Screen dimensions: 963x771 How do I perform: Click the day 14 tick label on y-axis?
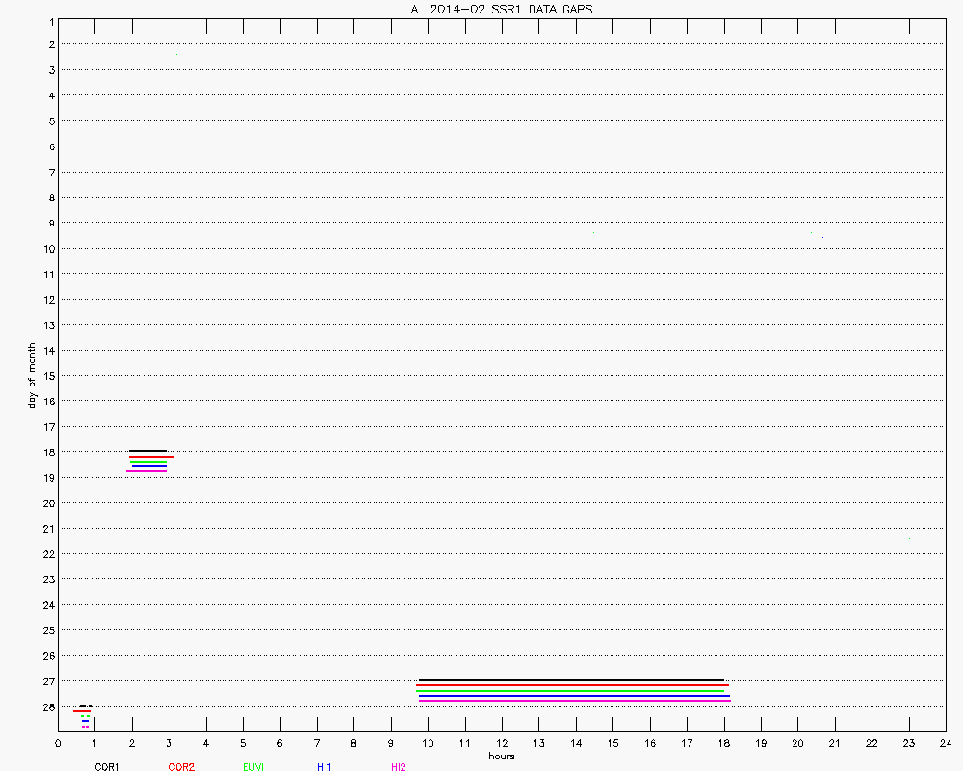46,350
